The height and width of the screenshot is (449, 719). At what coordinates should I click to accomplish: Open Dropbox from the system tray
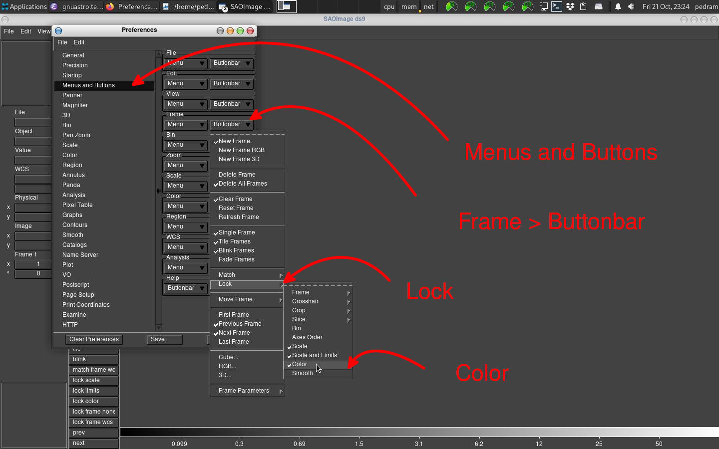(570, 6)
